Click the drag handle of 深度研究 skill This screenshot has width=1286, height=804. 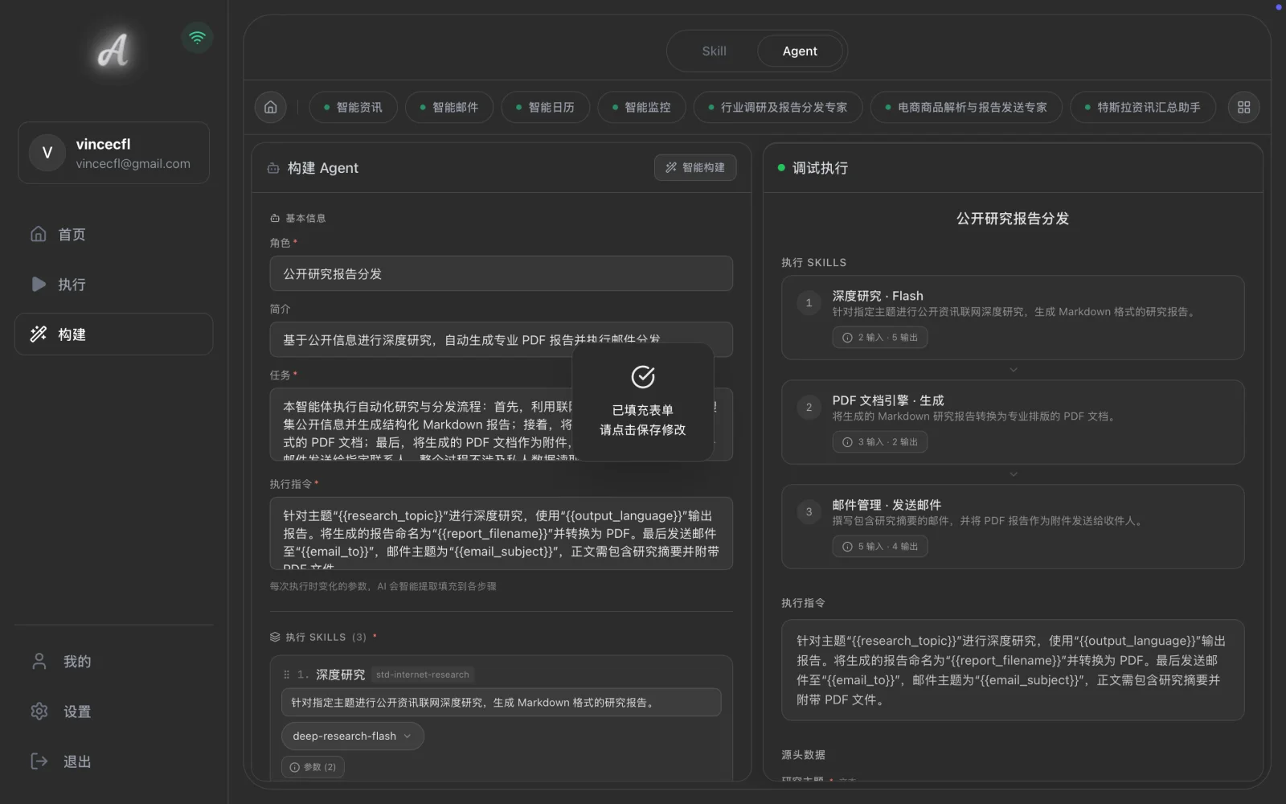[x=286, y=675]
